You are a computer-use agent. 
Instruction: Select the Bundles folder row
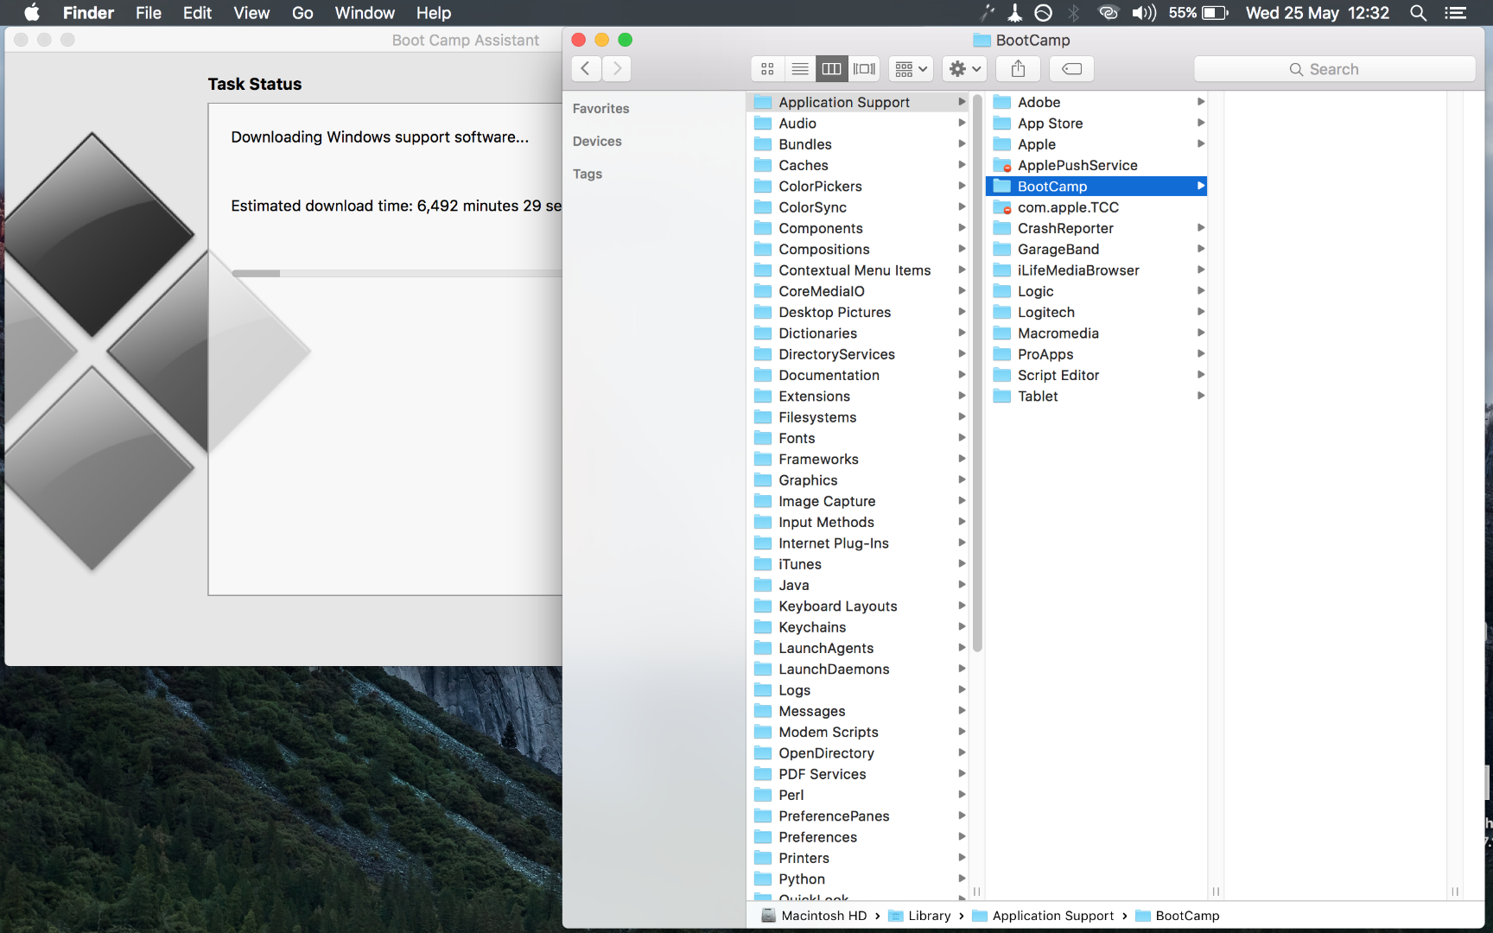pyautogui.click(x=859, y=144)
